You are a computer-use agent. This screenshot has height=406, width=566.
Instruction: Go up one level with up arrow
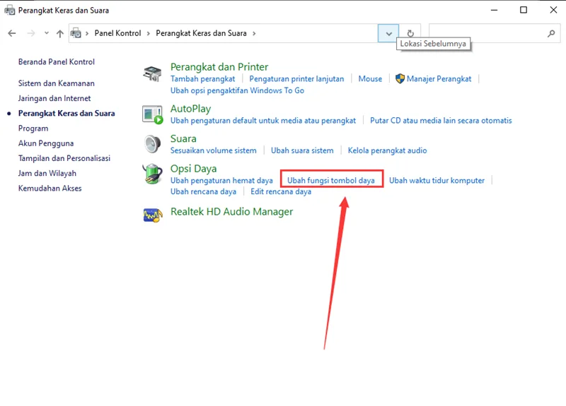click(60, 33)
